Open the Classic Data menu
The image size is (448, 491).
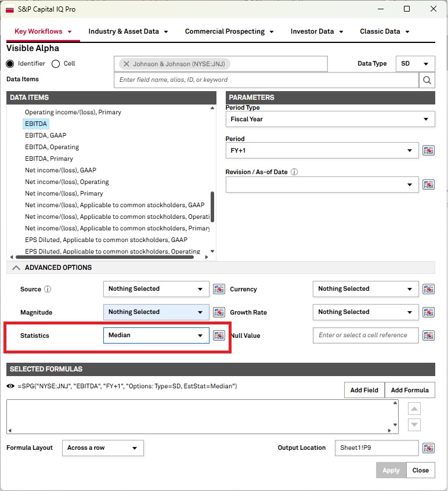(x=384, y=31)
